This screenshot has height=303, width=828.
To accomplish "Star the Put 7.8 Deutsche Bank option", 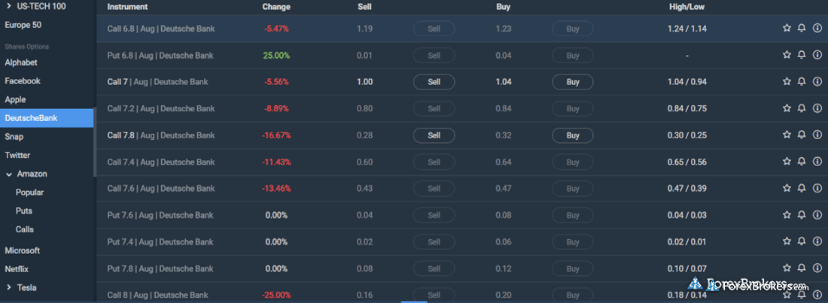I will 787,268.
